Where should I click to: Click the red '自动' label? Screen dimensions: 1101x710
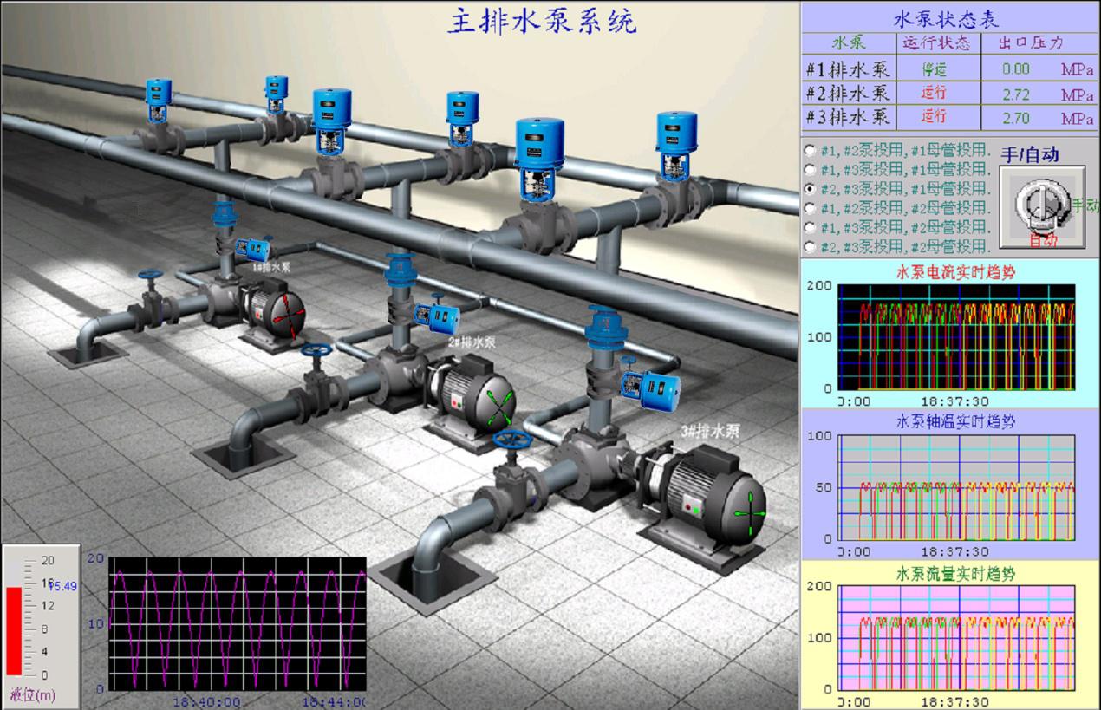pyautogui.click(x=1043, y=240)
